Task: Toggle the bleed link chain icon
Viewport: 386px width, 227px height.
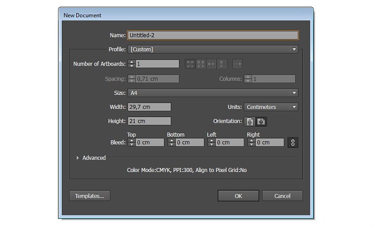Action: (x=292, y=142)
